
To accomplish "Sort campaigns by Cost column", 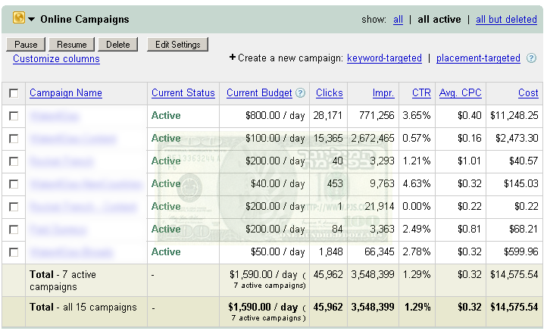I will point(528,92).
